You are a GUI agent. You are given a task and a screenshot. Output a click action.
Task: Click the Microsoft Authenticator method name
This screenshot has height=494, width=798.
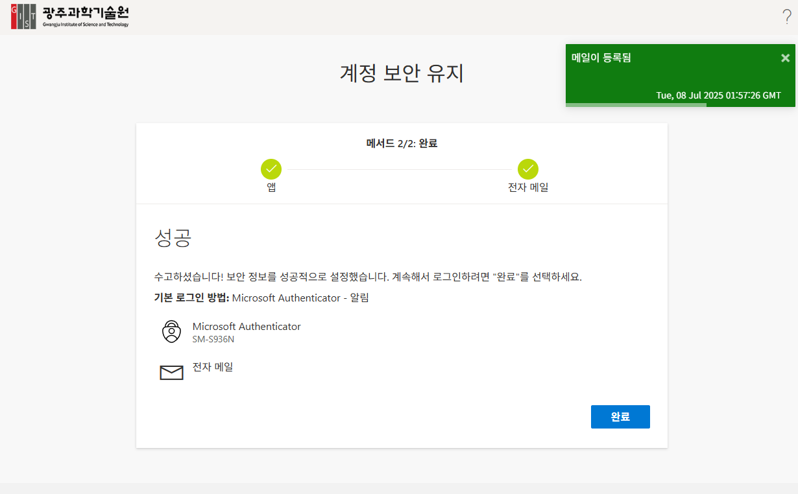247,327
